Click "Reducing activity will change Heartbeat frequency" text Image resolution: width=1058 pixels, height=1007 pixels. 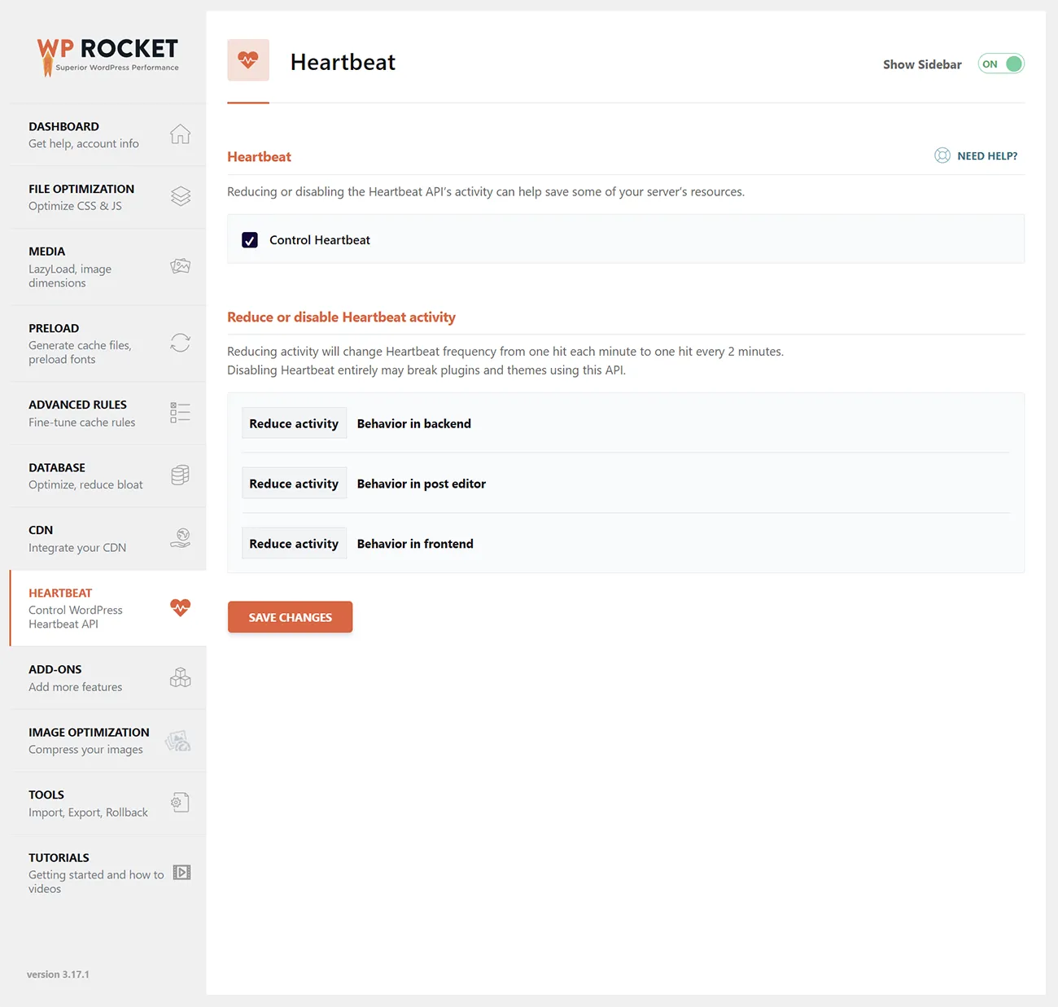[505, 352]
